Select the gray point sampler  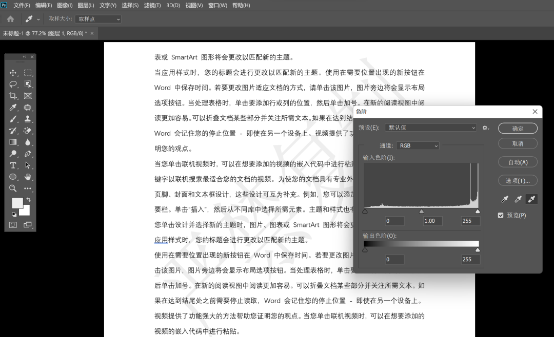[x=518, y=199]
